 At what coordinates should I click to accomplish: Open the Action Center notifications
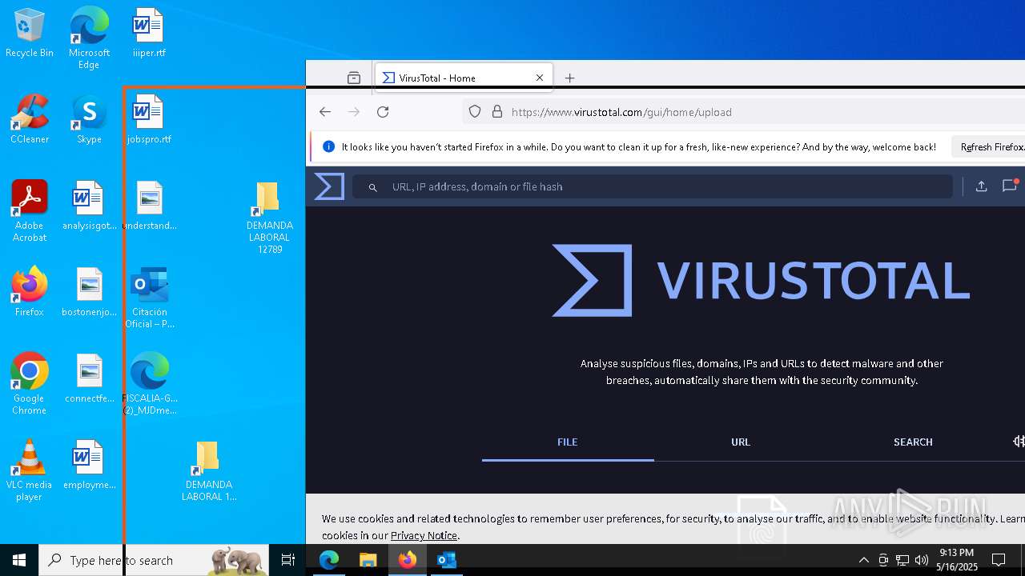coord(999,560)
